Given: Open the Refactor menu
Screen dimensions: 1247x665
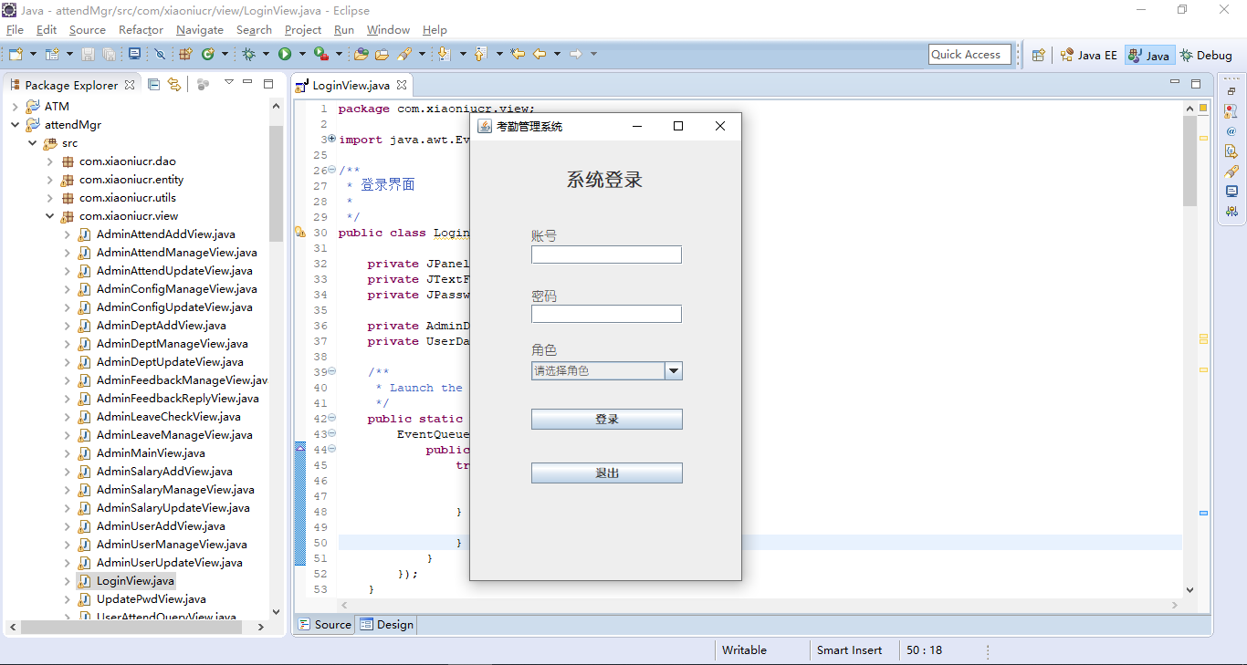Looking at the screenshot, I should point(141,29).
